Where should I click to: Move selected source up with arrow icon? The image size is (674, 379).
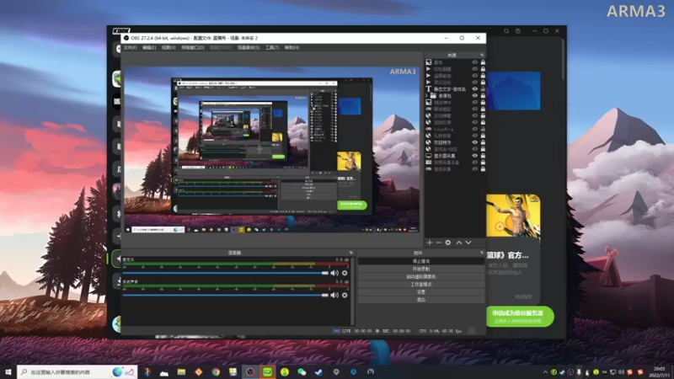pyautogui.click(x=459, y=243)
